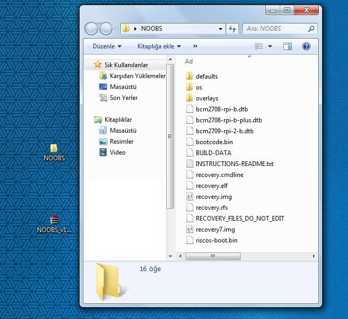This screenshot has width=348, height=319.
Task: Toggle the preview pane button
Action: pyautogui.click(x=288, y=46)
